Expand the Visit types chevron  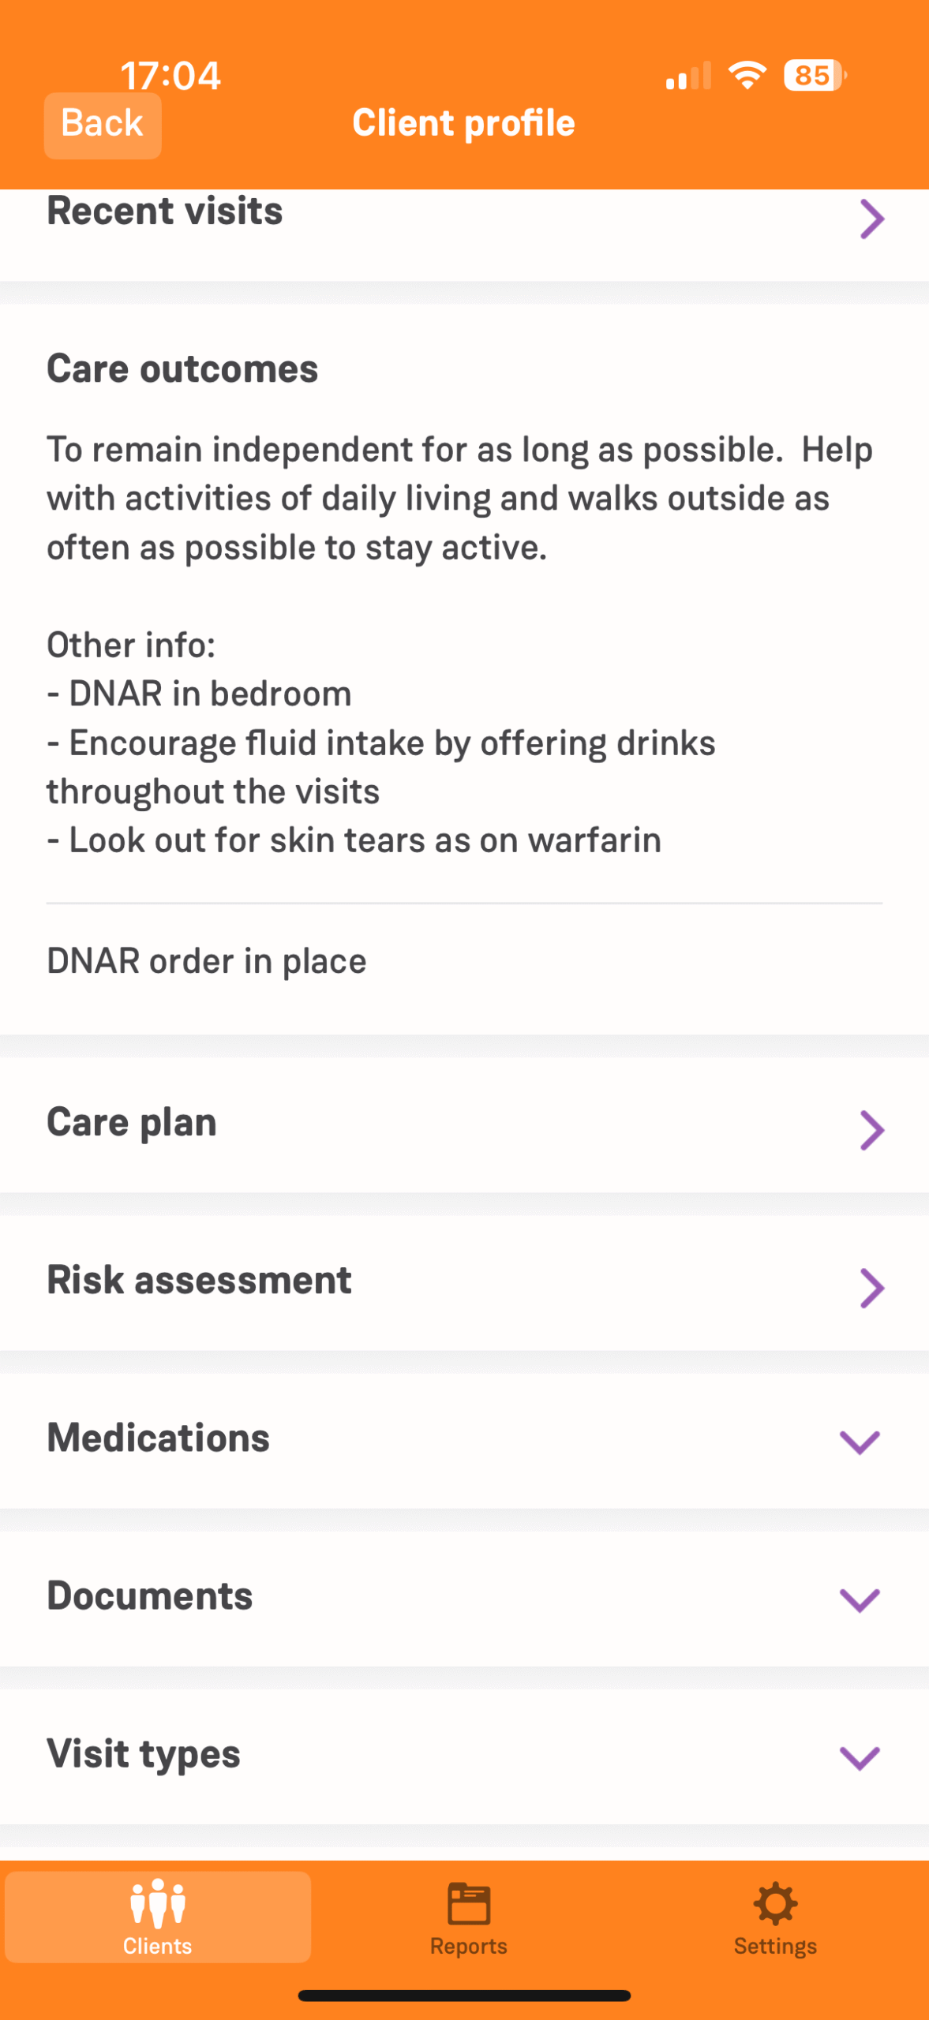point(860,1757)
